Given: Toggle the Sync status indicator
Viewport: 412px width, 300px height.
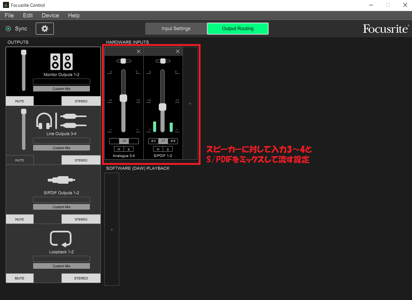Looking at the screenshot, I should (8, 29).
